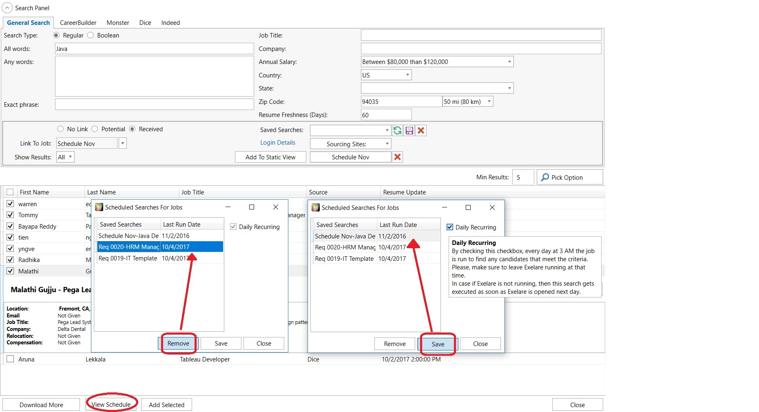
Task: Open the Login Details link
Action: click(278, 143)
